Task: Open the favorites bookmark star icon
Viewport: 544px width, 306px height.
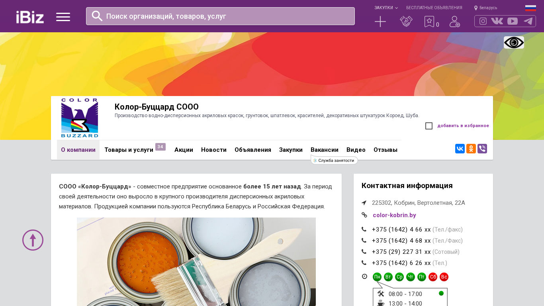Action: (429, 22)
